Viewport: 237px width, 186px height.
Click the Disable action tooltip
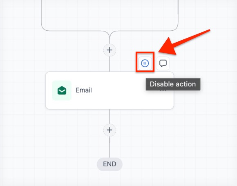[173, 84]
